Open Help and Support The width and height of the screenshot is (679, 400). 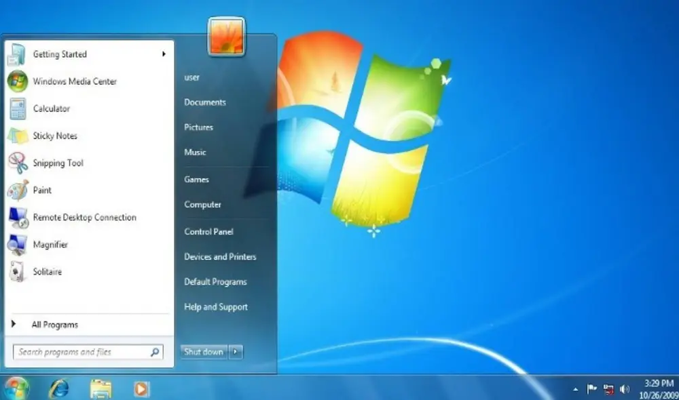pyautogui.click(x=215, y=306)
